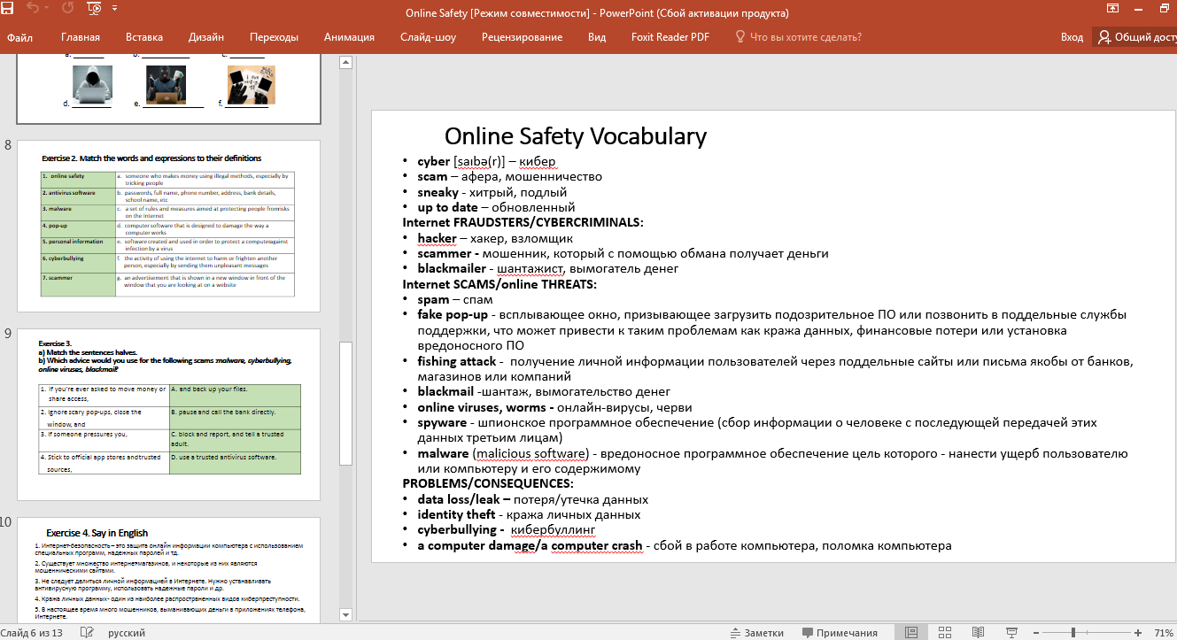Click the zoom slider in status bar
The image size is (1177, 640).
pos(1073,632)
